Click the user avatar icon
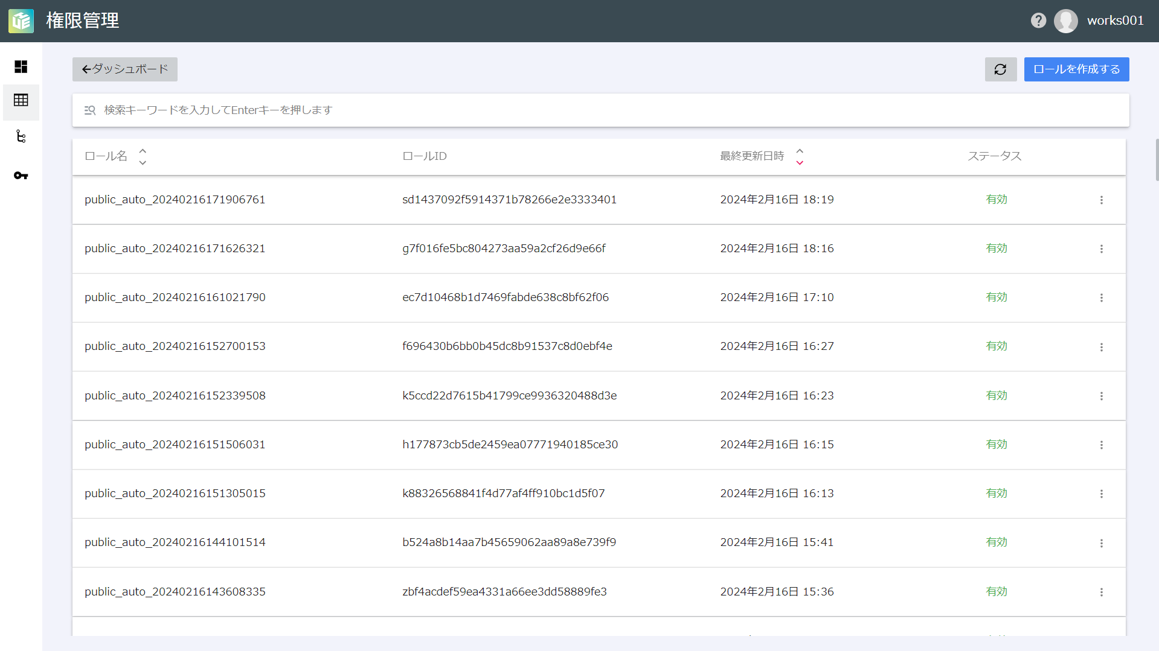 (1066, 21)
